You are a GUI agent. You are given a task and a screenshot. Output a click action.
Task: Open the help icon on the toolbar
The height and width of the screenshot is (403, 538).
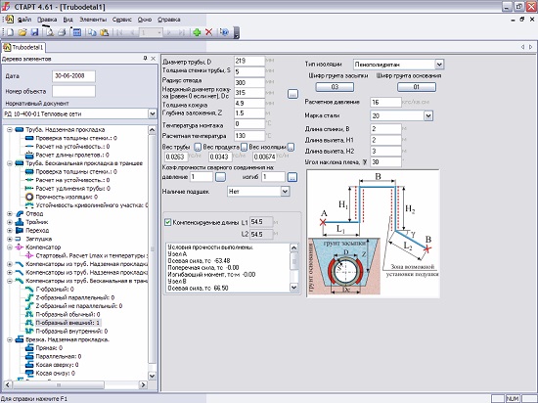[224, 32]
